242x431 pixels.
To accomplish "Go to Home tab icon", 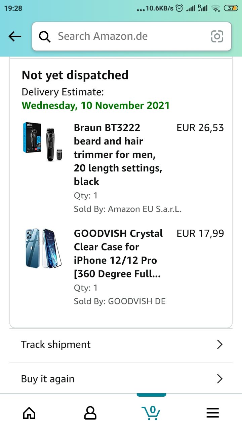I will pyautogui.click(x=29, y=412).
